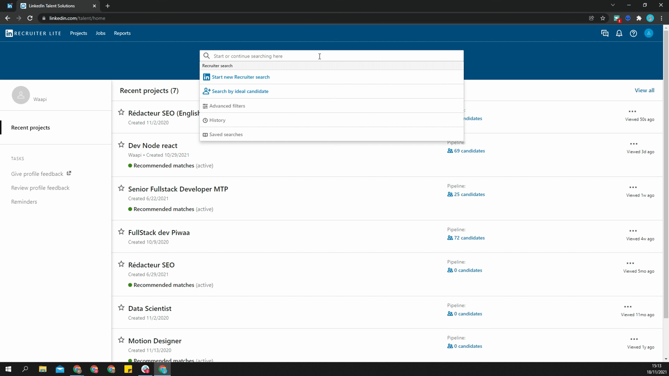Open Mail app from taskbar
This screenshot has width=669, height=376.
click(60, 369)
